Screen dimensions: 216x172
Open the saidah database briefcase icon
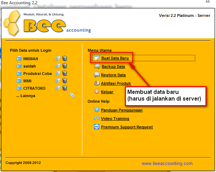pos(19,66)
